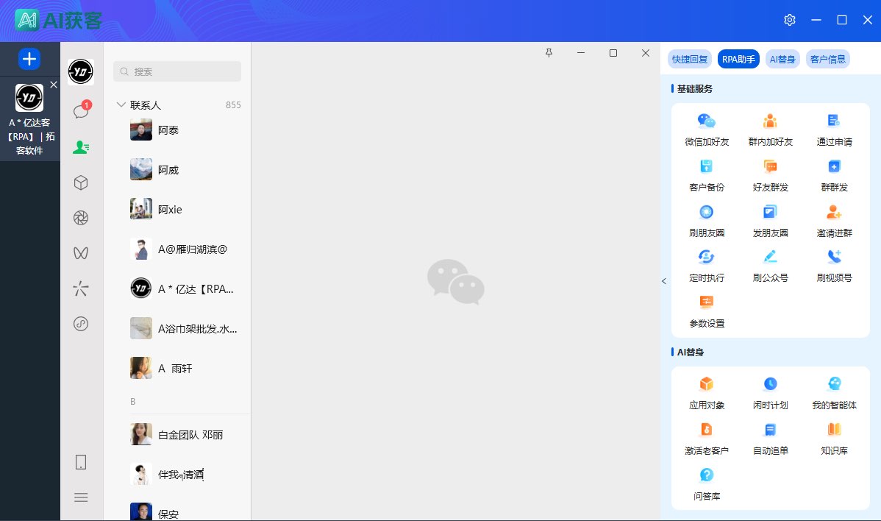Open the hamburger menu at bottom
Image resolution: width=881 pixels, height=521 pixels.
tap(81, 497)
